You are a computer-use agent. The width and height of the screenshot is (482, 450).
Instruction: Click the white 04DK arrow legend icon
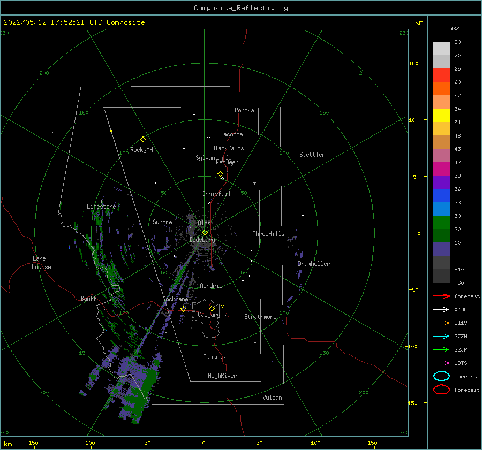pos(441,309)
